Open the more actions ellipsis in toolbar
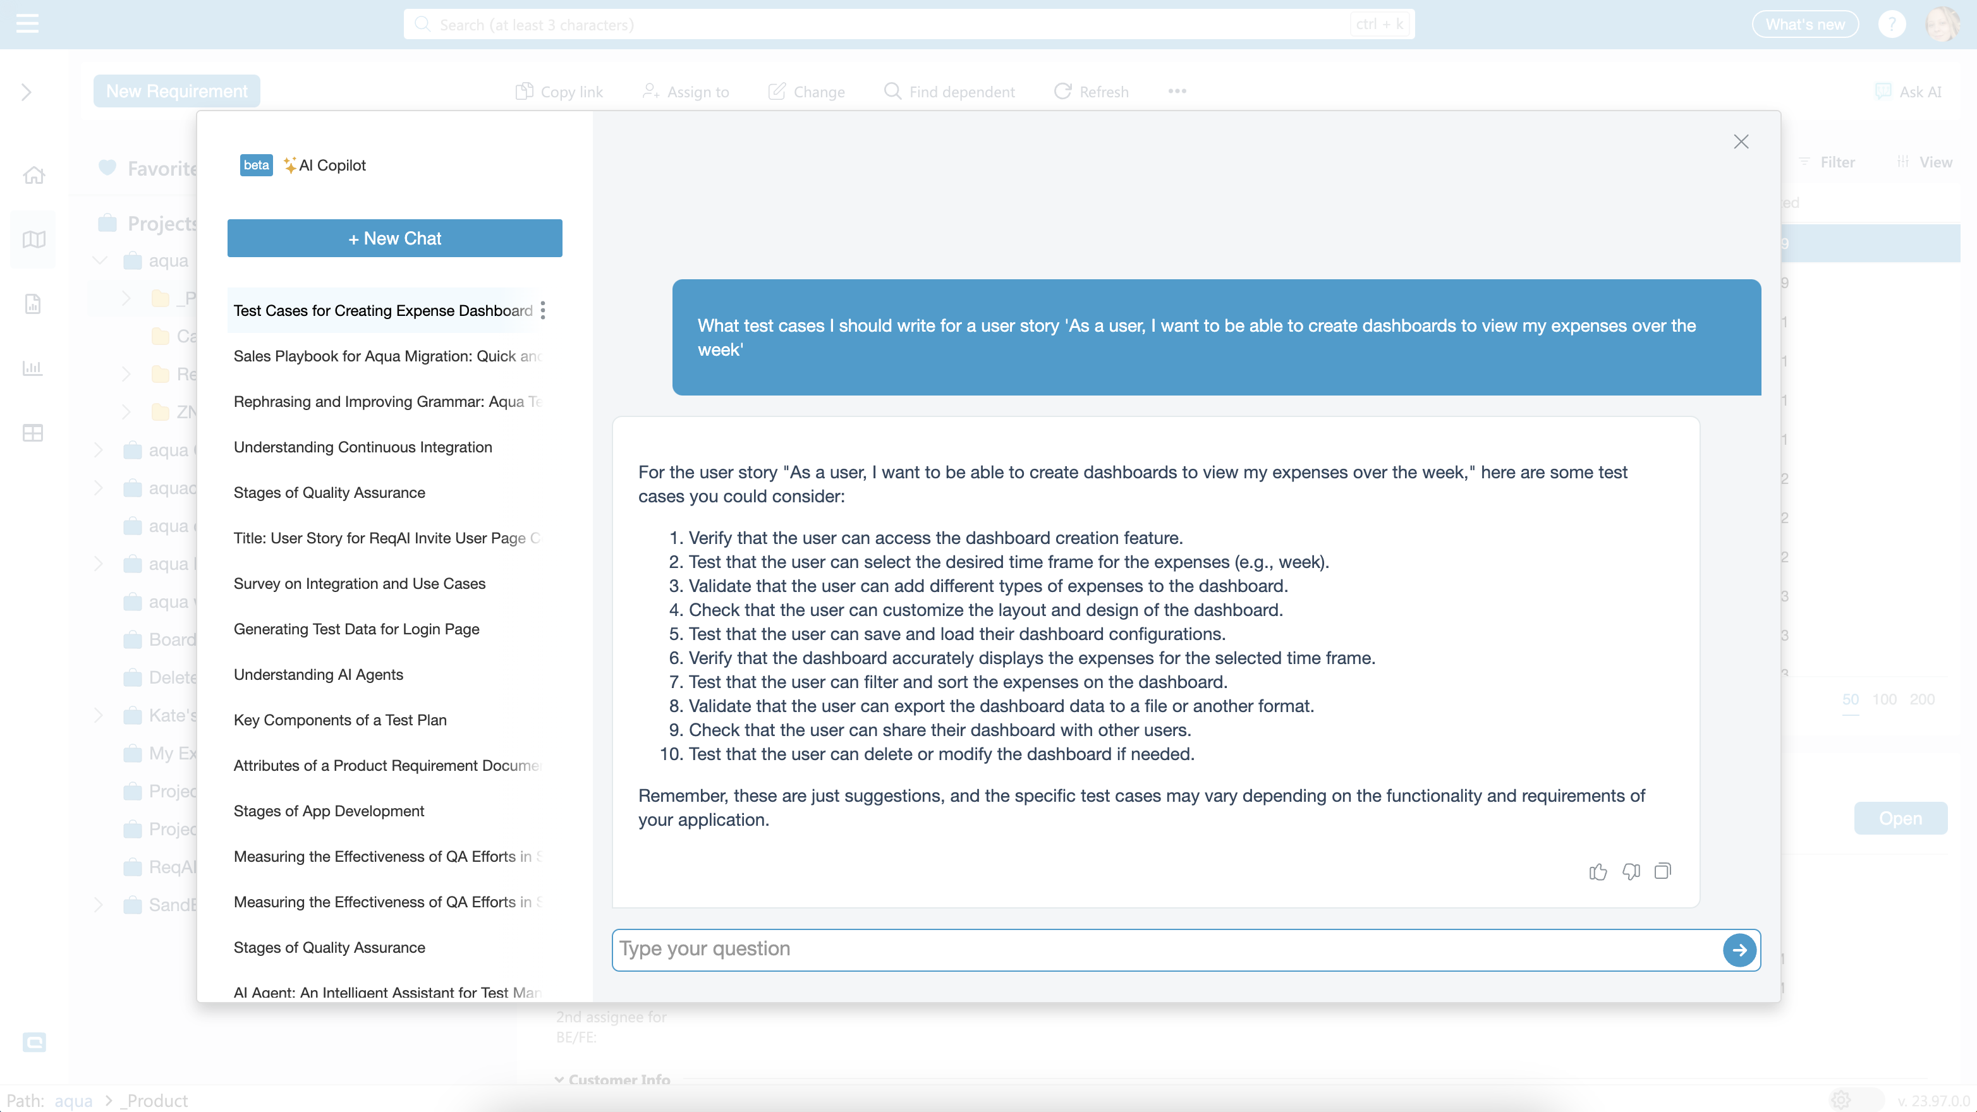Screen dimensions: 1977x1112 pyautogui.click(x=1177, y=92)
